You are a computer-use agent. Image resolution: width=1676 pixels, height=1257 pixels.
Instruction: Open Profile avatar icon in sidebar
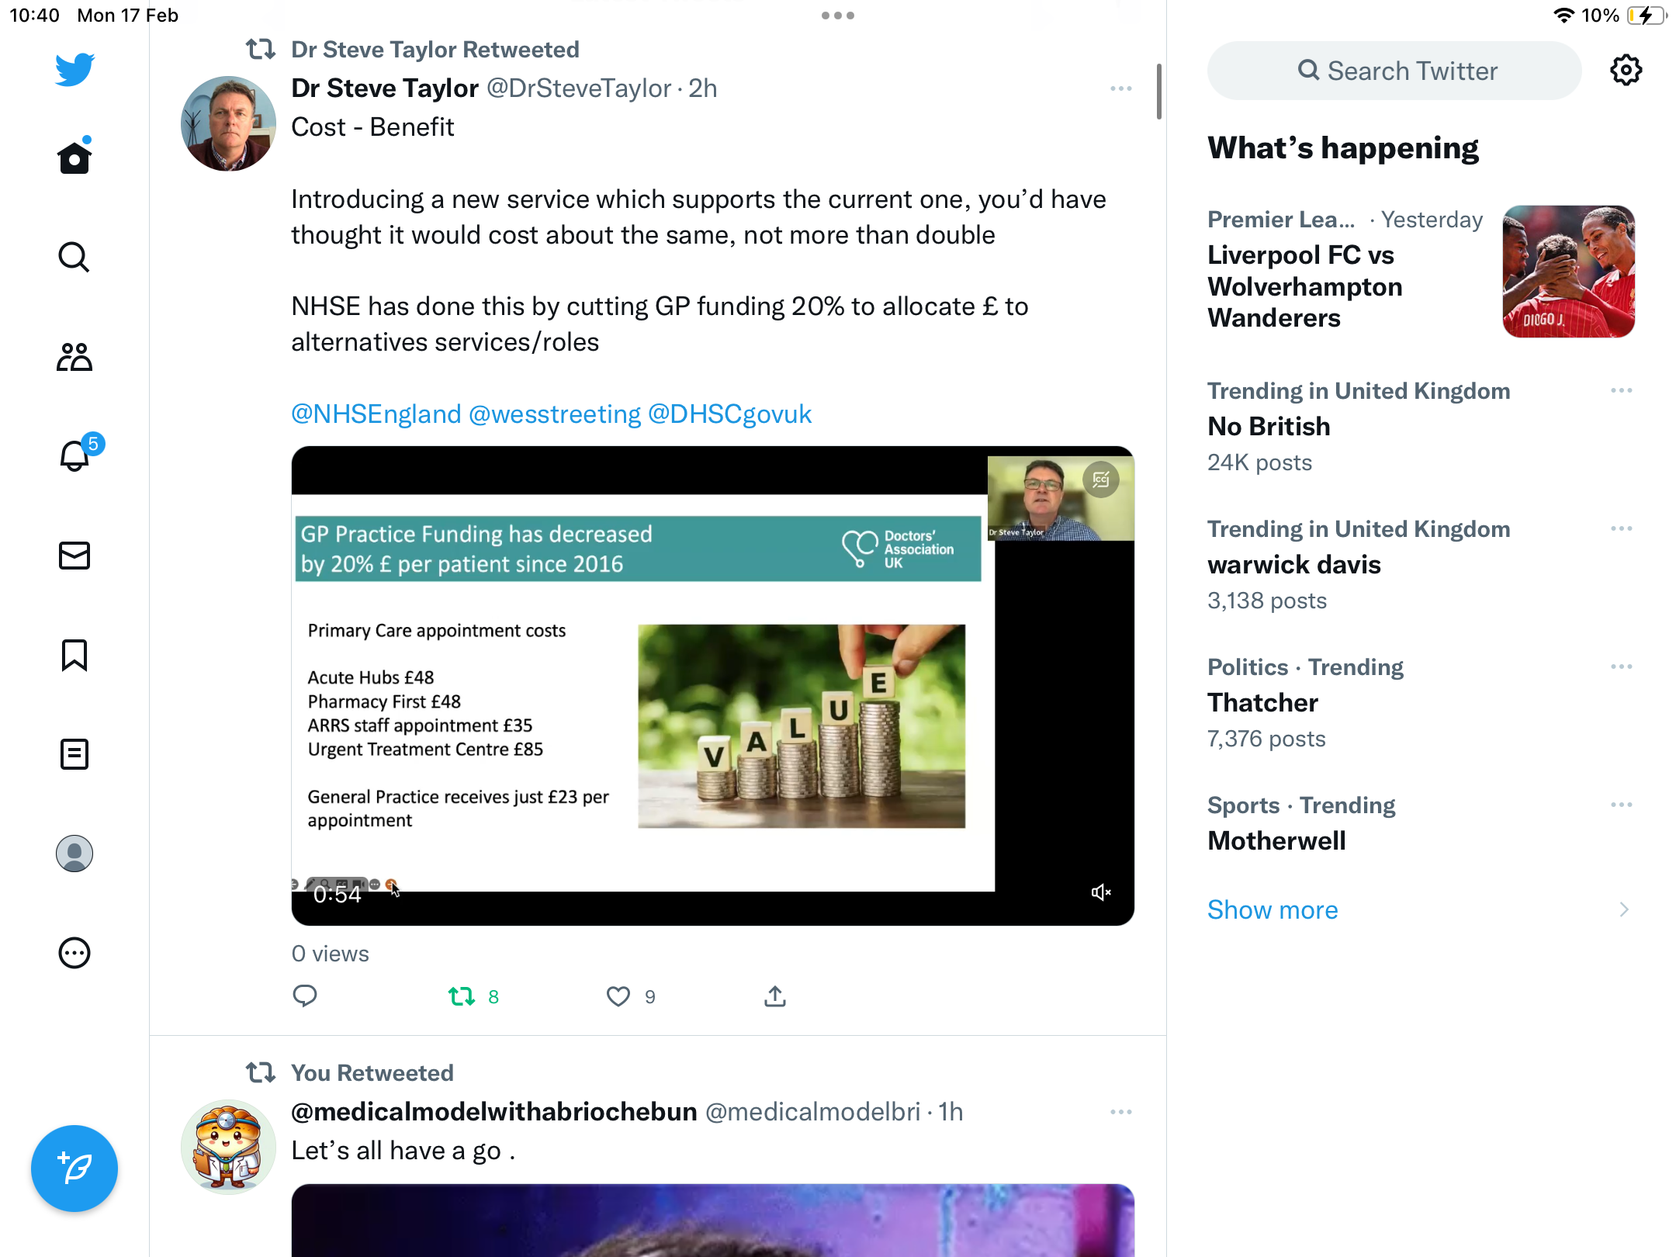tap(74, 854)
